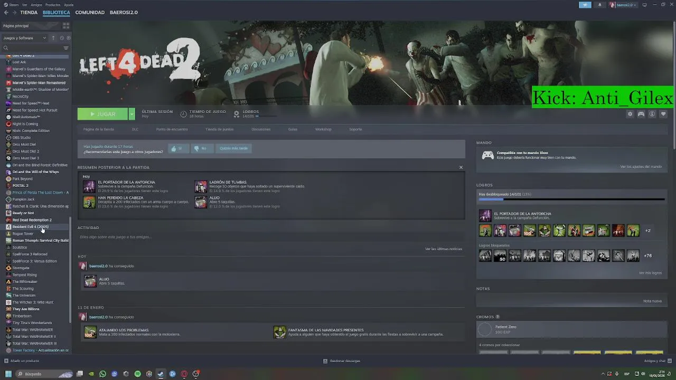
Task: Click the Steam taskbar icon
Action: pos(161,374)
